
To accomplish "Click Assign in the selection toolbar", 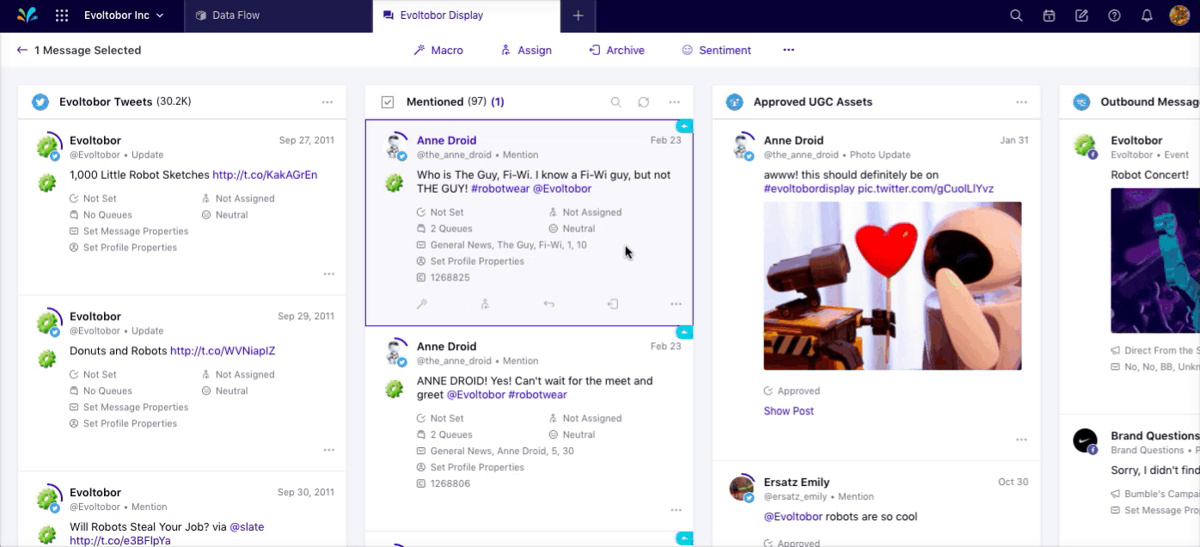I will (x=526, y=50).
